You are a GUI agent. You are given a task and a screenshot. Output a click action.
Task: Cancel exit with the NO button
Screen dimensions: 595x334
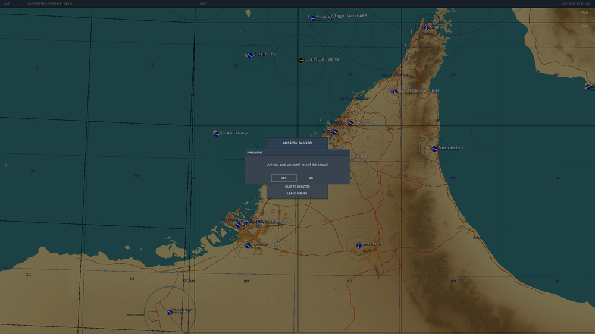point(311,178)
